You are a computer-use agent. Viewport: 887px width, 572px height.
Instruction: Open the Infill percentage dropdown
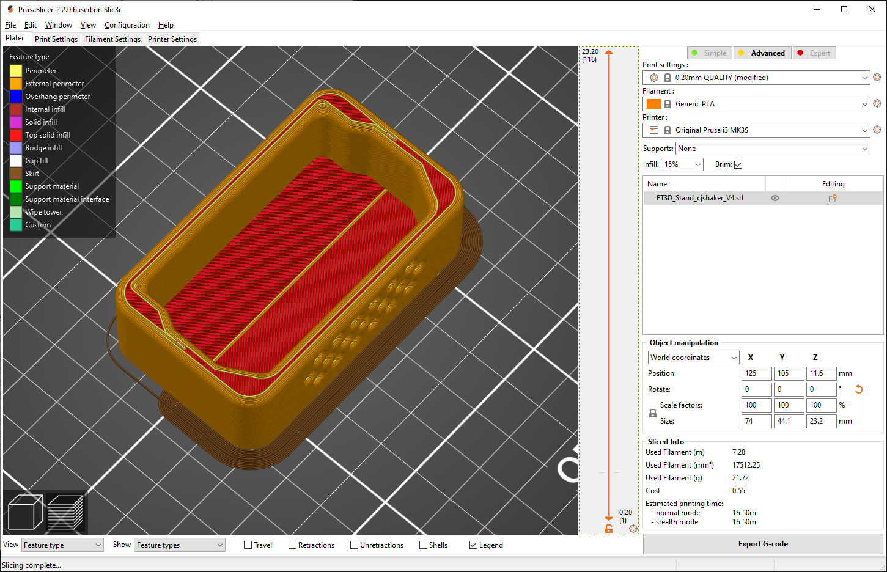click(x=682, y=164)
